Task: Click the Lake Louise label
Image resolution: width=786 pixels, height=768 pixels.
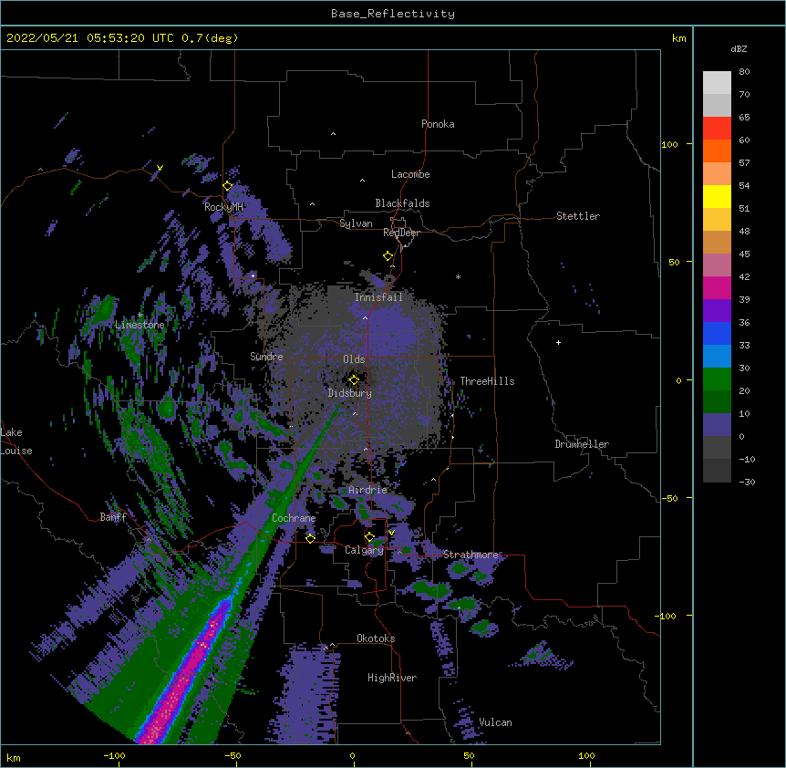Action: pyautogui.click(x=16, y=441)
